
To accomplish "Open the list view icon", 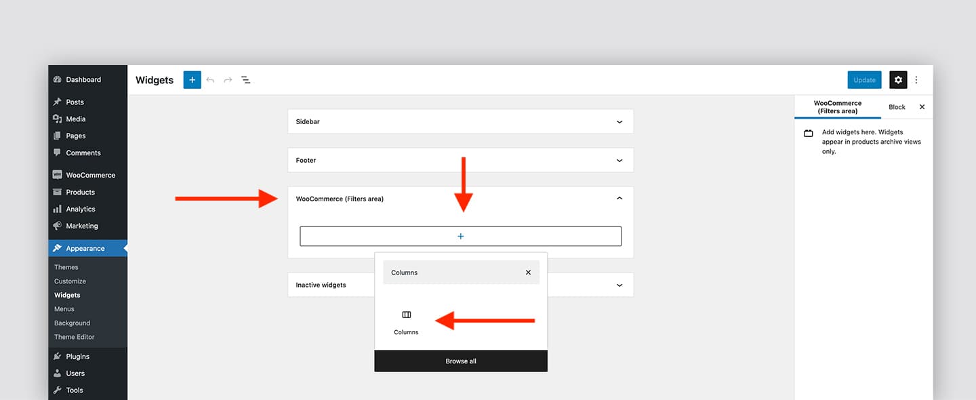I will (x=246, y=80).
